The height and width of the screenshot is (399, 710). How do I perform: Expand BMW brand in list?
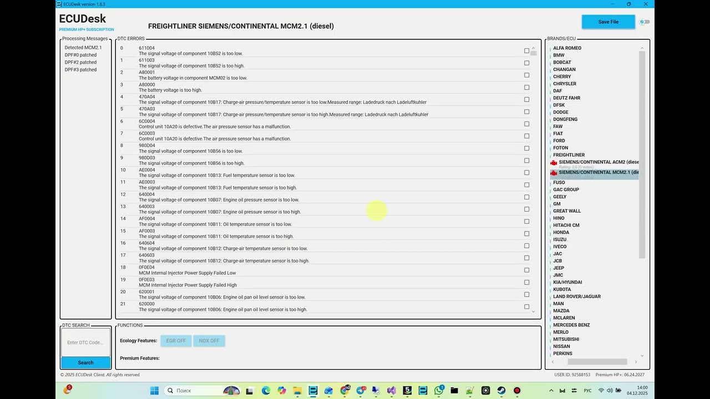[x=559, y=55]
